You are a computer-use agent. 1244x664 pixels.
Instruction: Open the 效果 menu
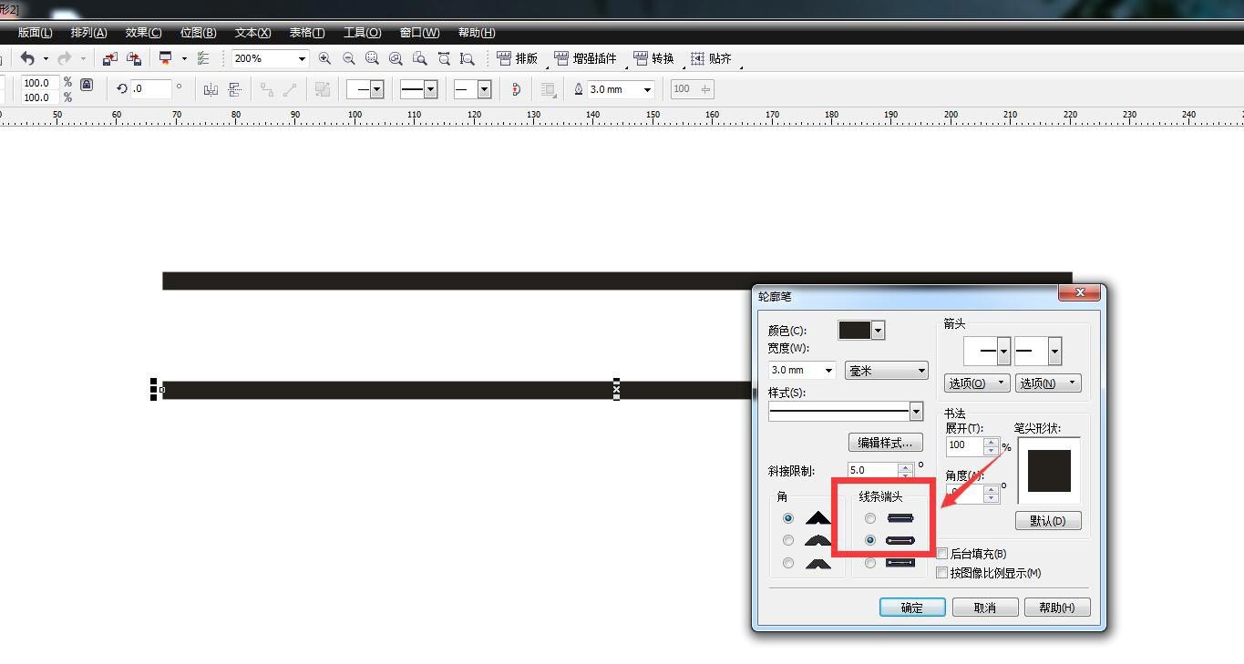[x=143, y=33]
